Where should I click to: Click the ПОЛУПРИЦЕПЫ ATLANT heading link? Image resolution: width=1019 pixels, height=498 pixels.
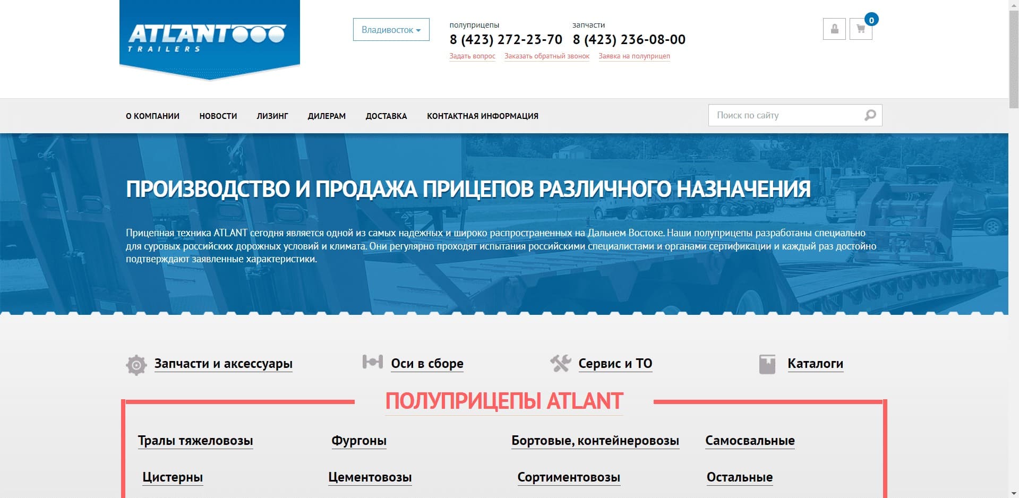(504, 401)
